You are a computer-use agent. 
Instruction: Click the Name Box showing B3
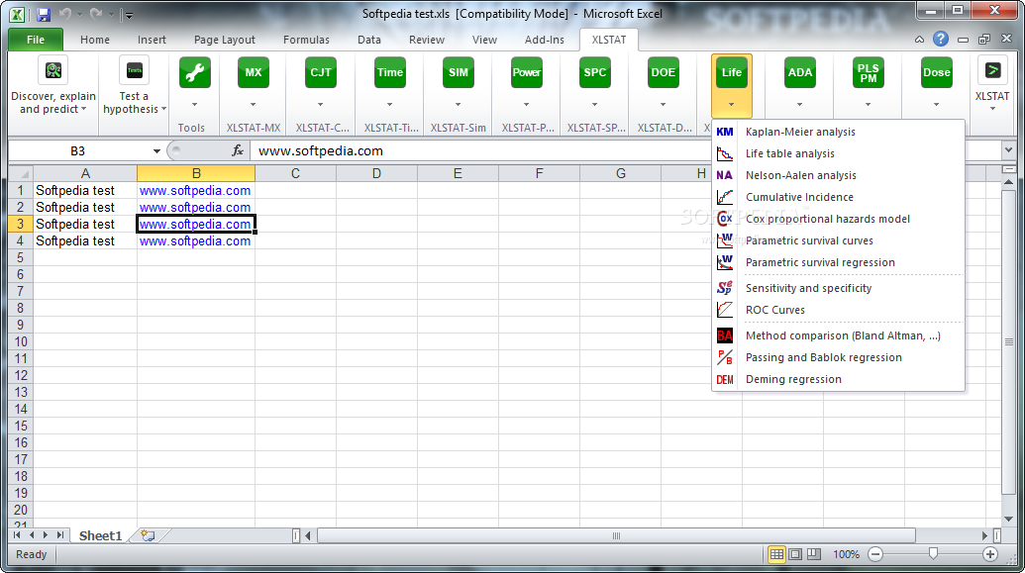click(78, 151)
